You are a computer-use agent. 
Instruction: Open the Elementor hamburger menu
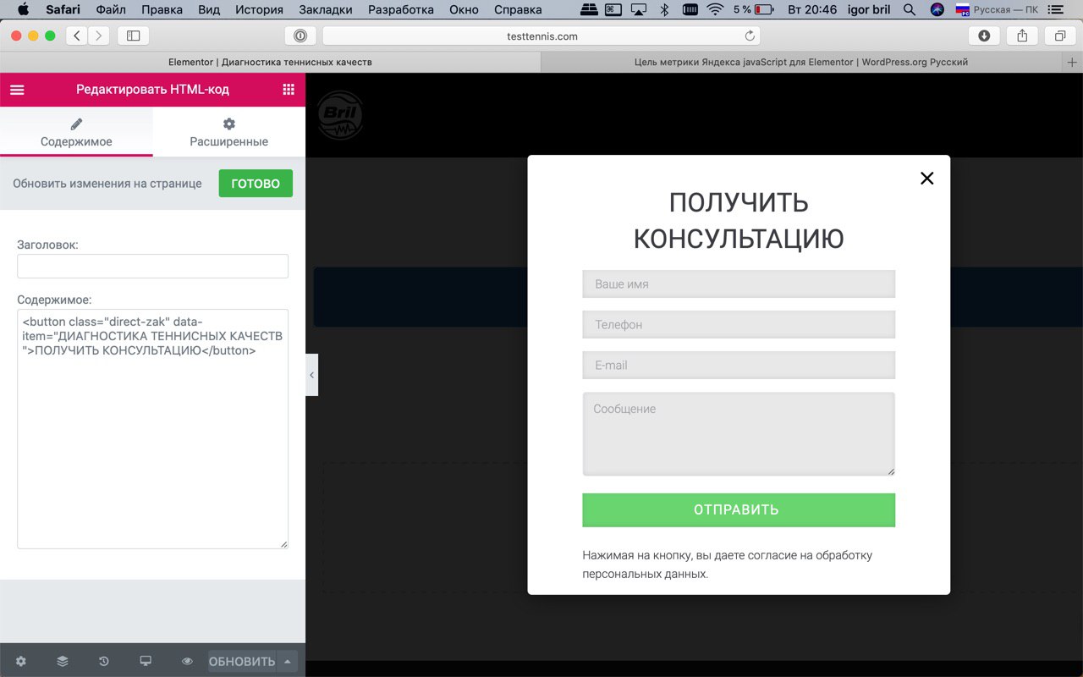click(17, 90)
